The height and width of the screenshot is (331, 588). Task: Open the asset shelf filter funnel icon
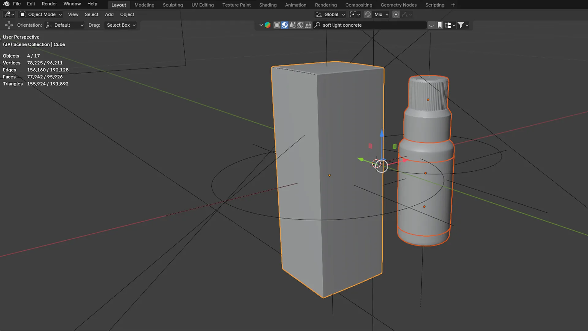[x=462, y=25]
